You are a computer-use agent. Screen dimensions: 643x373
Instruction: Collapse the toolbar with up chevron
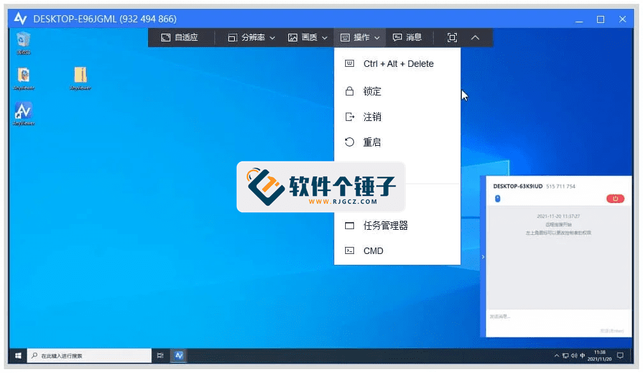pos(475,38)
